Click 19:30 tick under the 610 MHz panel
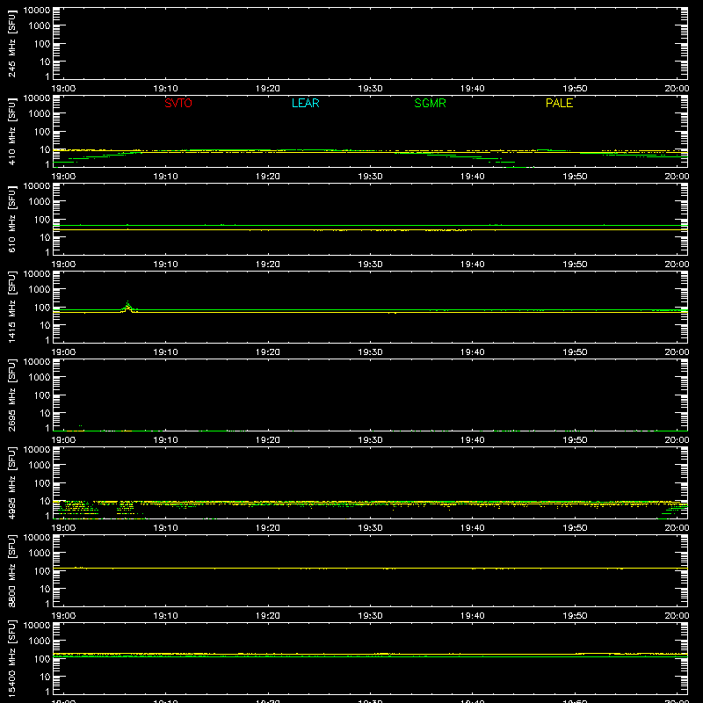703x703 pixels. (370, 265)
